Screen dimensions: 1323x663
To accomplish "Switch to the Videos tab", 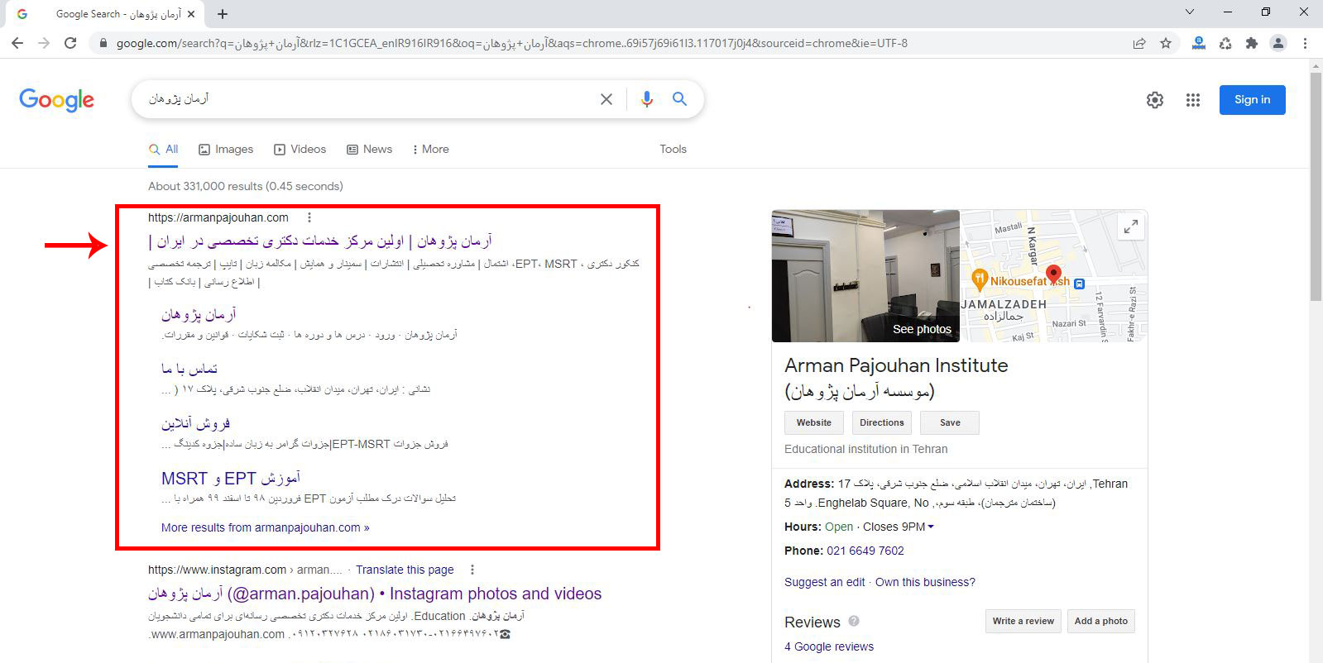I will click(300, 150).
